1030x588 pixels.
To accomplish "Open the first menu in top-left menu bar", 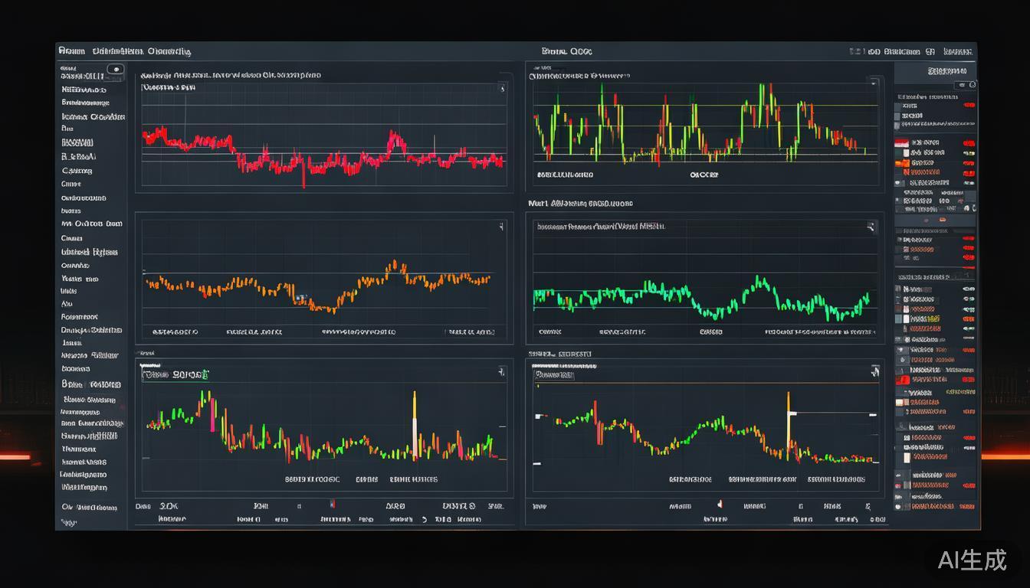I will [71, 51].
